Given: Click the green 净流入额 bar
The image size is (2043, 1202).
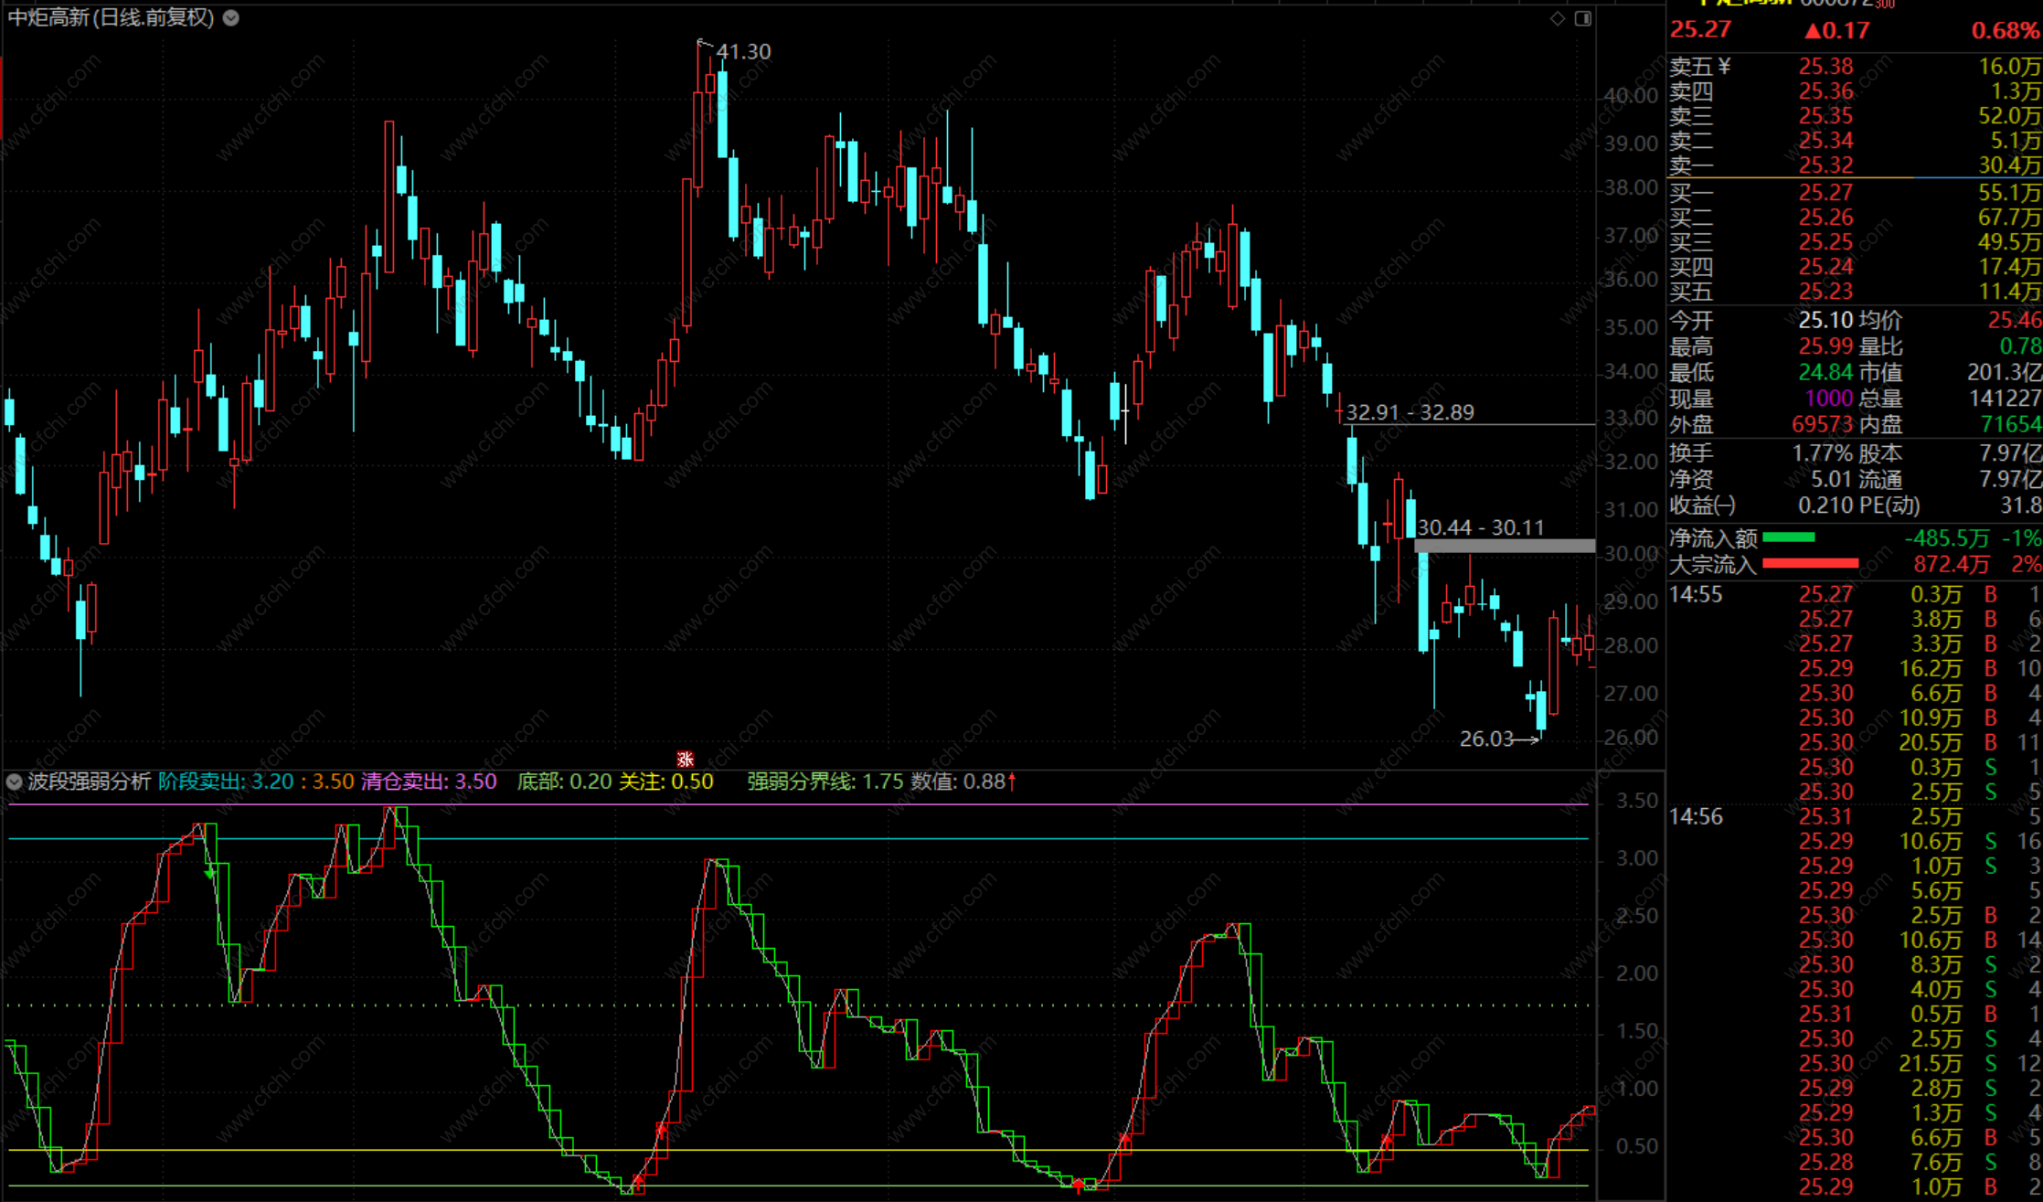Looking at the screenshot, I should (1787, 537).
